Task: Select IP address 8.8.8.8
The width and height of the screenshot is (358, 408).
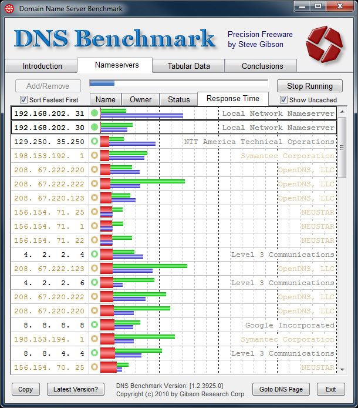Action: [54, 325]
